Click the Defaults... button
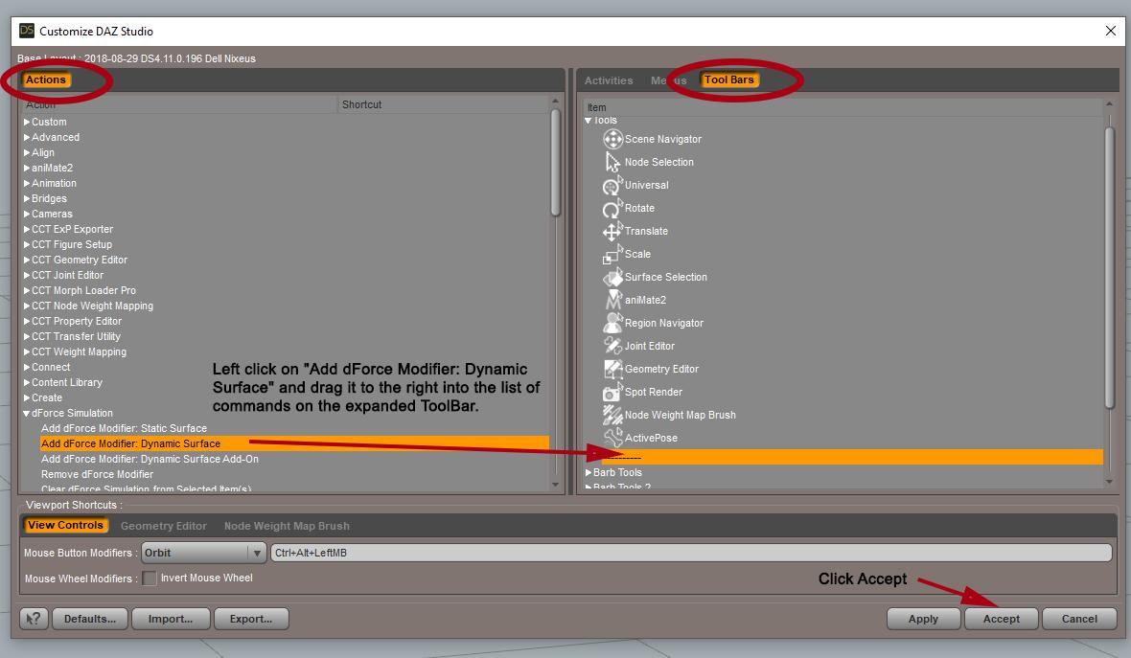1131x658 pixels. 90,619
